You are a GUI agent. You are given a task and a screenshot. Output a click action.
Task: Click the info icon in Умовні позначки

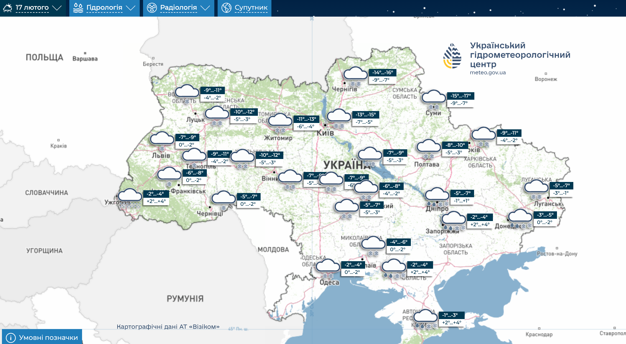[11, 338]
